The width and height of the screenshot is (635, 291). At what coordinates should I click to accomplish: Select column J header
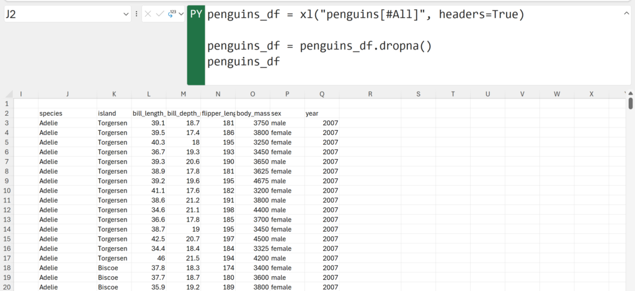click(67, 94)
